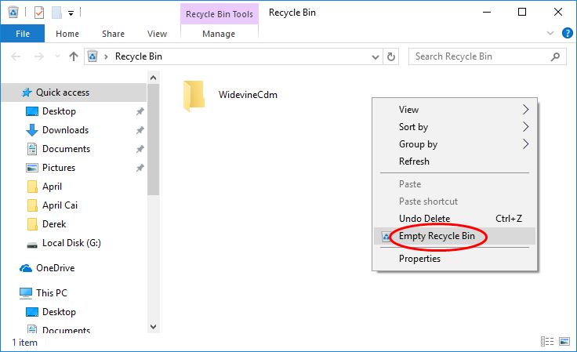Expand the address bar history dropdown
Viewport: 577px width, 352px height.
tap(373, 56)
